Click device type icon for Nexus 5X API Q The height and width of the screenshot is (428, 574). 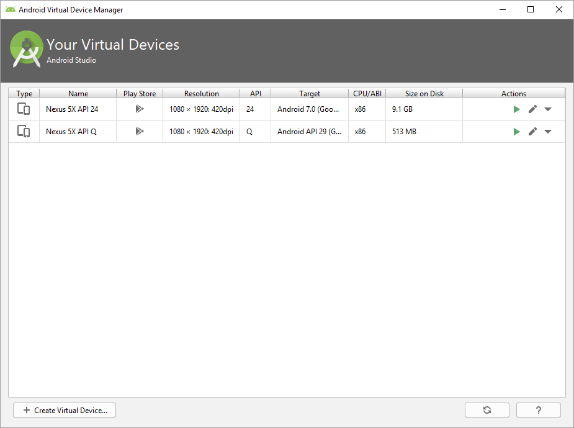point(24,132)
